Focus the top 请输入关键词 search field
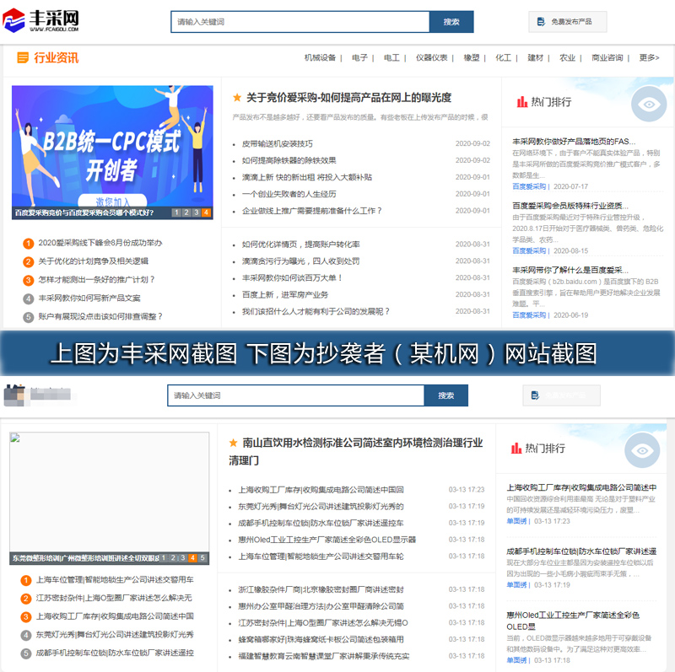This screenshot has height=672, width=675. 300,22
